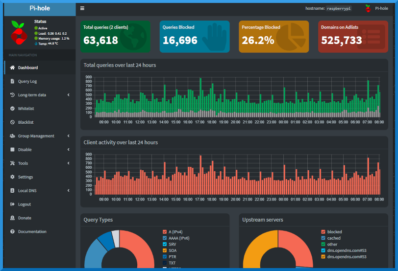The width and height of the screenshot is (398, 271).
Task: Toggle the AAAA (IPv6) legend checkbox
Action: tap(165, 238)
